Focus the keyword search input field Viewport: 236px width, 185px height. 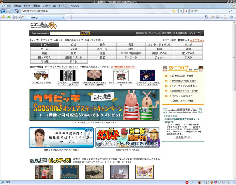coord(65,33)
